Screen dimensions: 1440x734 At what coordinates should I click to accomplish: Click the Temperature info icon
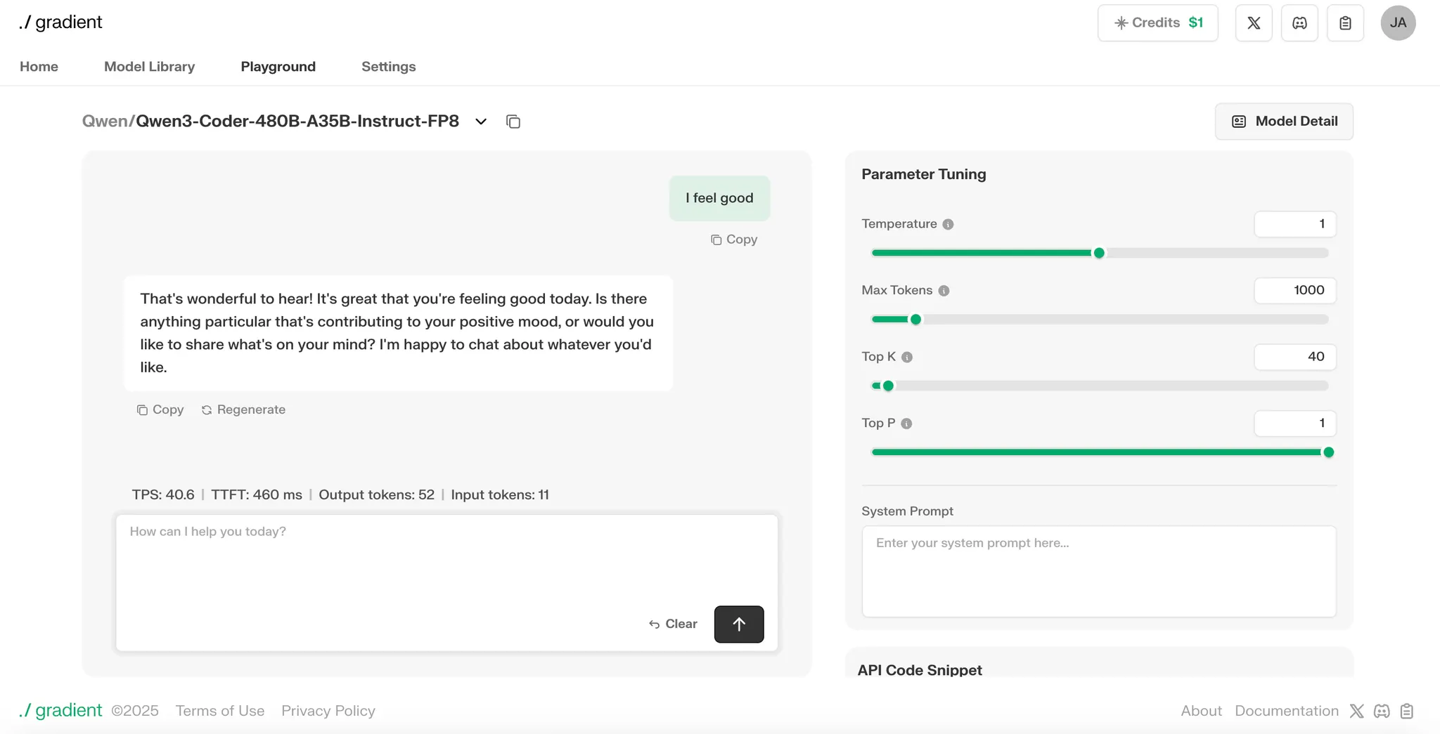[948, 224]
